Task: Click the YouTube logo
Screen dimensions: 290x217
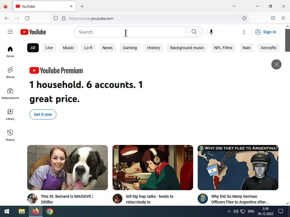Action: pyautogui.click(x=33, y=32)
